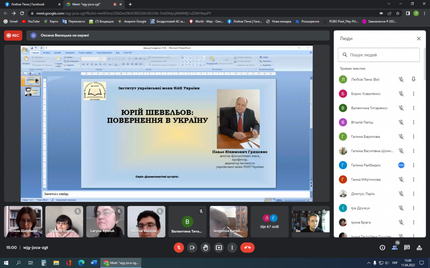Click the red leave call button
Screen dimensions: 430x268
click(x=247, y=247)
